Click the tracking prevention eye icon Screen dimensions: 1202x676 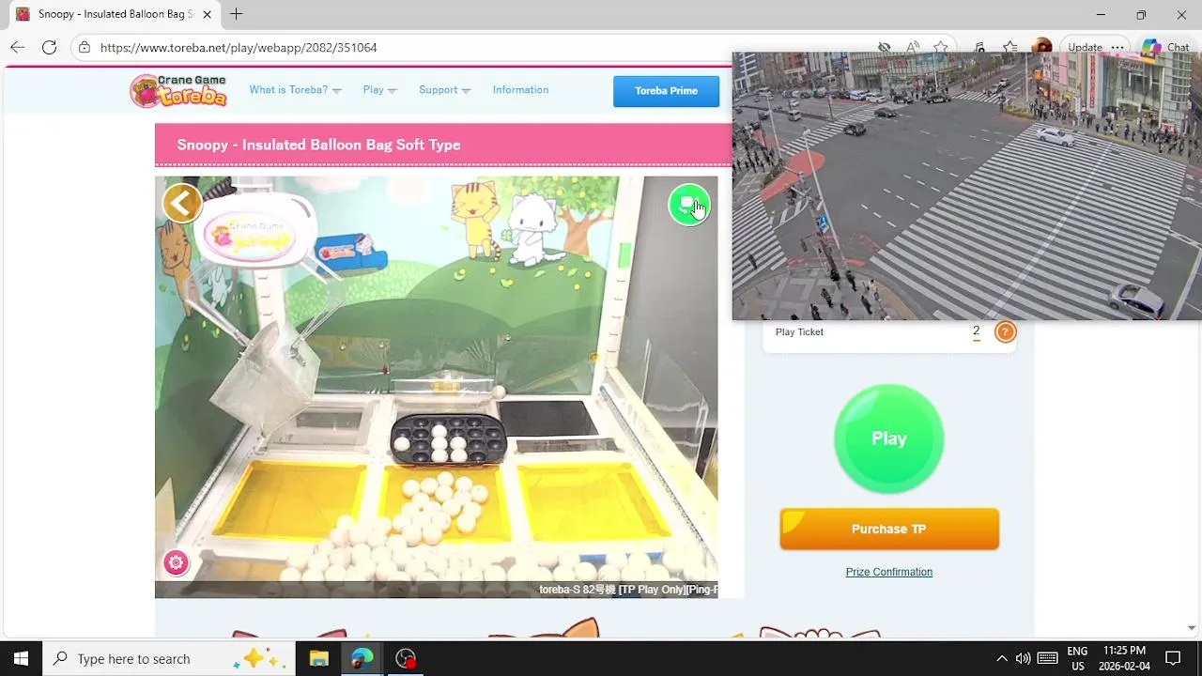click(884, 47)
